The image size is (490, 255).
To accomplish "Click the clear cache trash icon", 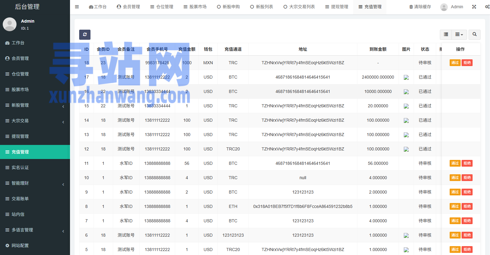I will [411, 7].
